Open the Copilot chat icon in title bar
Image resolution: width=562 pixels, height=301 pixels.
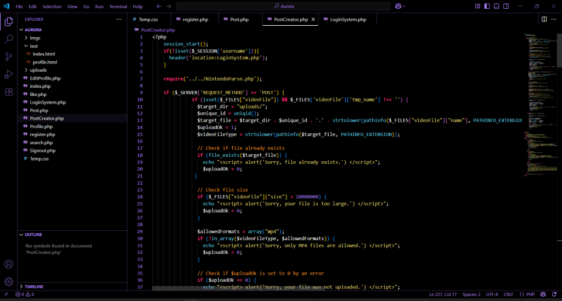[398, 6]
